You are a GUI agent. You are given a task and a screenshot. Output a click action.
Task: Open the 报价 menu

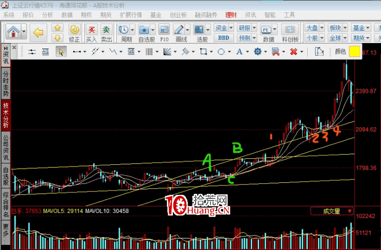click(x=28, y=15)
